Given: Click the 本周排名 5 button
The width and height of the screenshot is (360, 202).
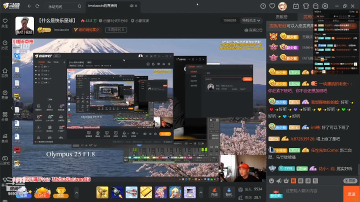Looking at the screenshot, I should 115,30.
